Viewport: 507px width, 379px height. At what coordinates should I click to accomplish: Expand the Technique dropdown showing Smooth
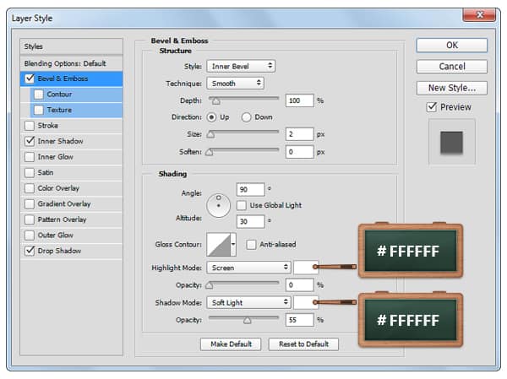[x=235, y=84]
